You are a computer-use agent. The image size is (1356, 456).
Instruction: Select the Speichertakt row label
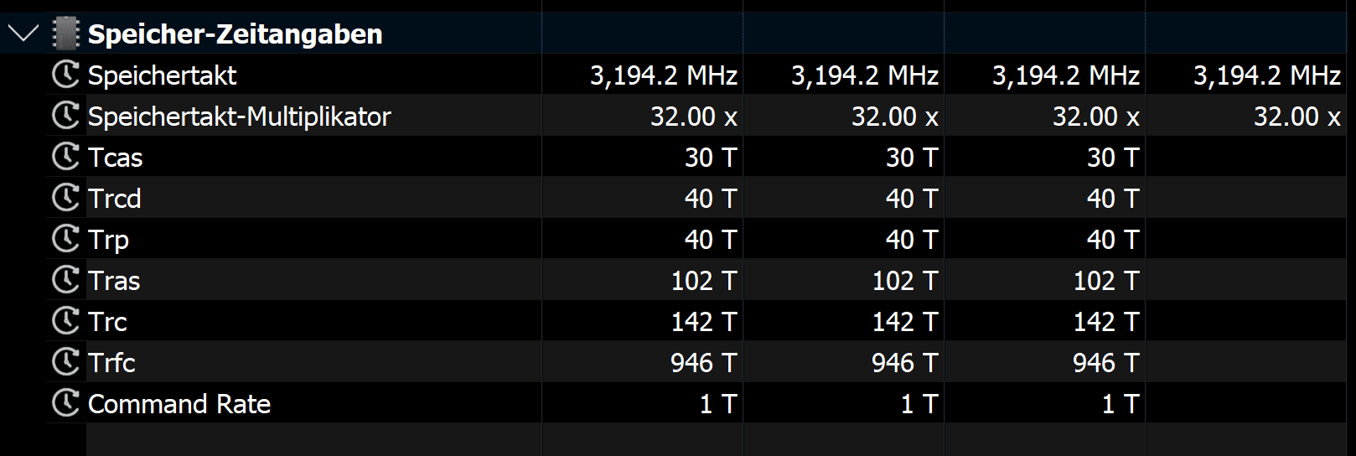click(163, 75)
